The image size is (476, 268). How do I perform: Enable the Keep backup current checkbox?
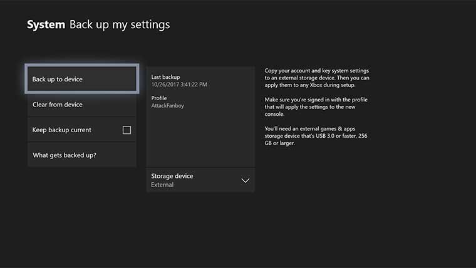[x=127, y=130]
